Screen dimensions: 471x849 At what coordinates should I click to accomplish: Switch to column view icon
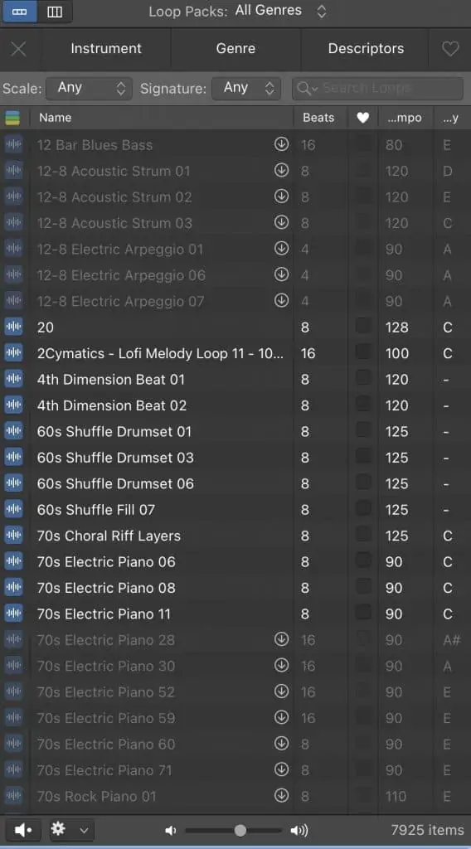[55, 12]
